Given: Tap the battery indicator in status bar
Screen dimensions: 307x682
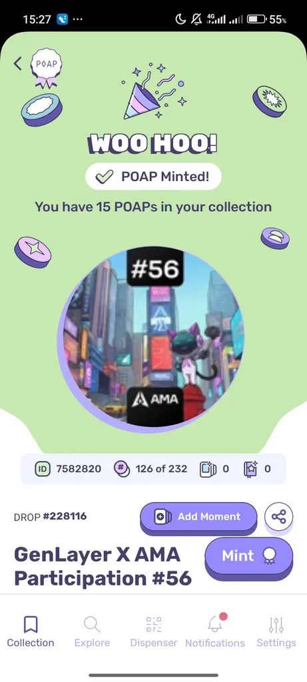Looking at the screenshot, I should click(256, 19).
